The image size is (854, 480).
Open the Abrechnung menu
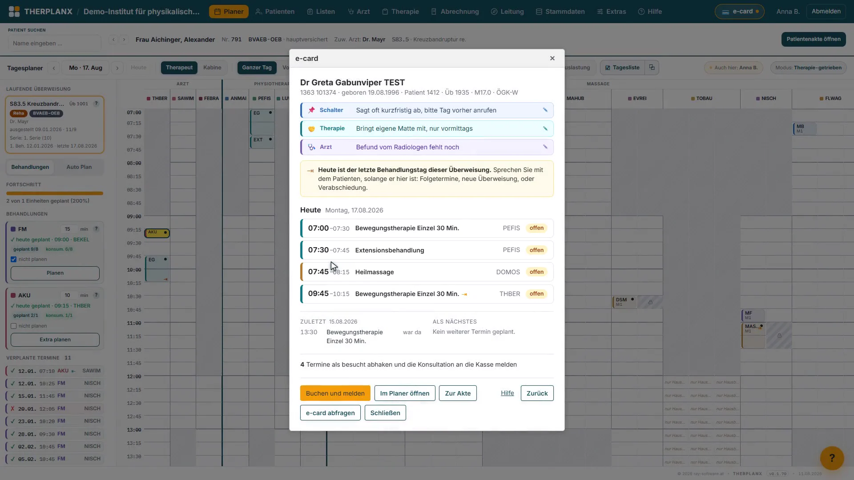(x=455, y=12)
